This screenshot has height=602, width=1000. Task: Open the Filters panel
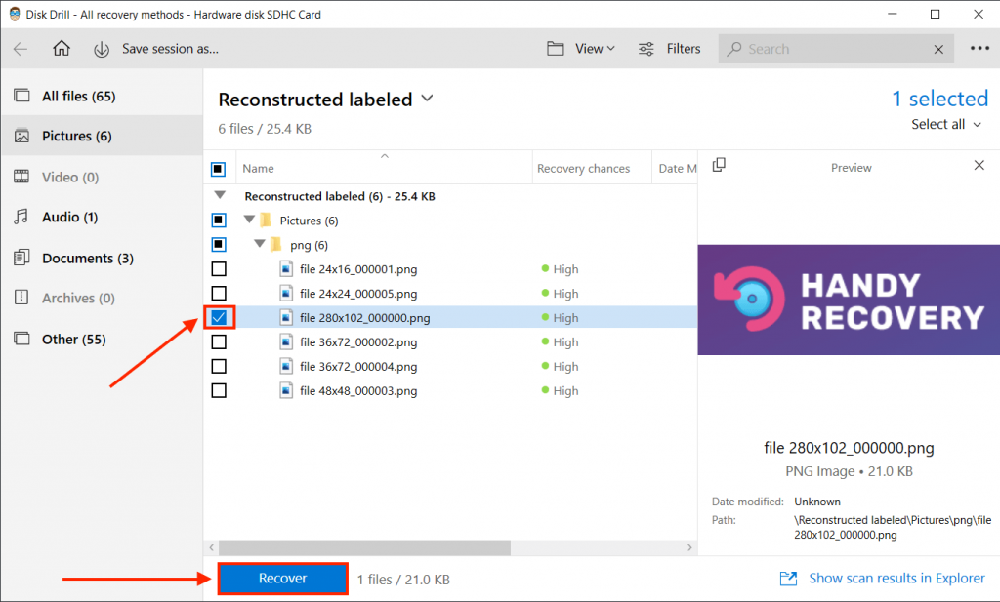pyautogui.click(x=670, y=49)
